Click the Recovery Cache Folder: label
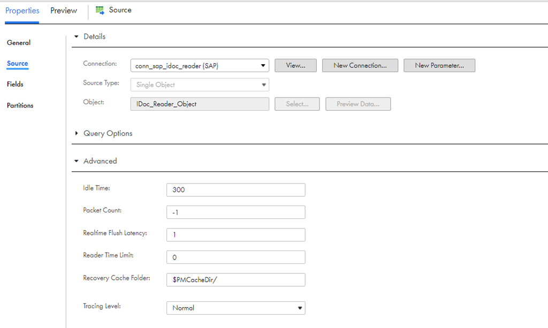This screenshot has height=328, width=548. tap(117, 278)
